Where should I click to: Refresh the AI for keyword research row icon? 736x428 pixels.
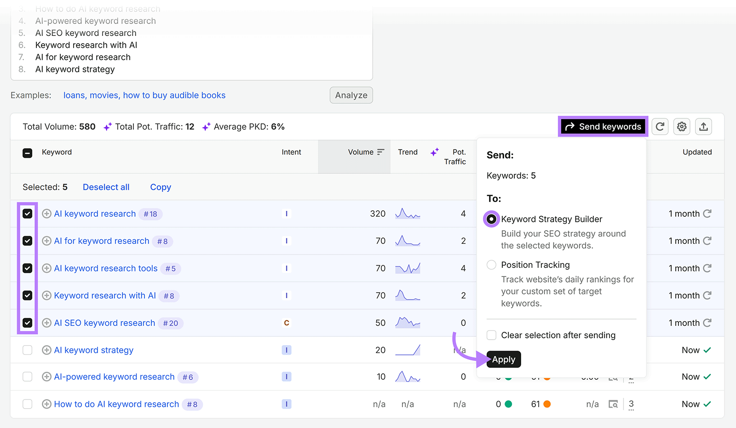point(707,241)
